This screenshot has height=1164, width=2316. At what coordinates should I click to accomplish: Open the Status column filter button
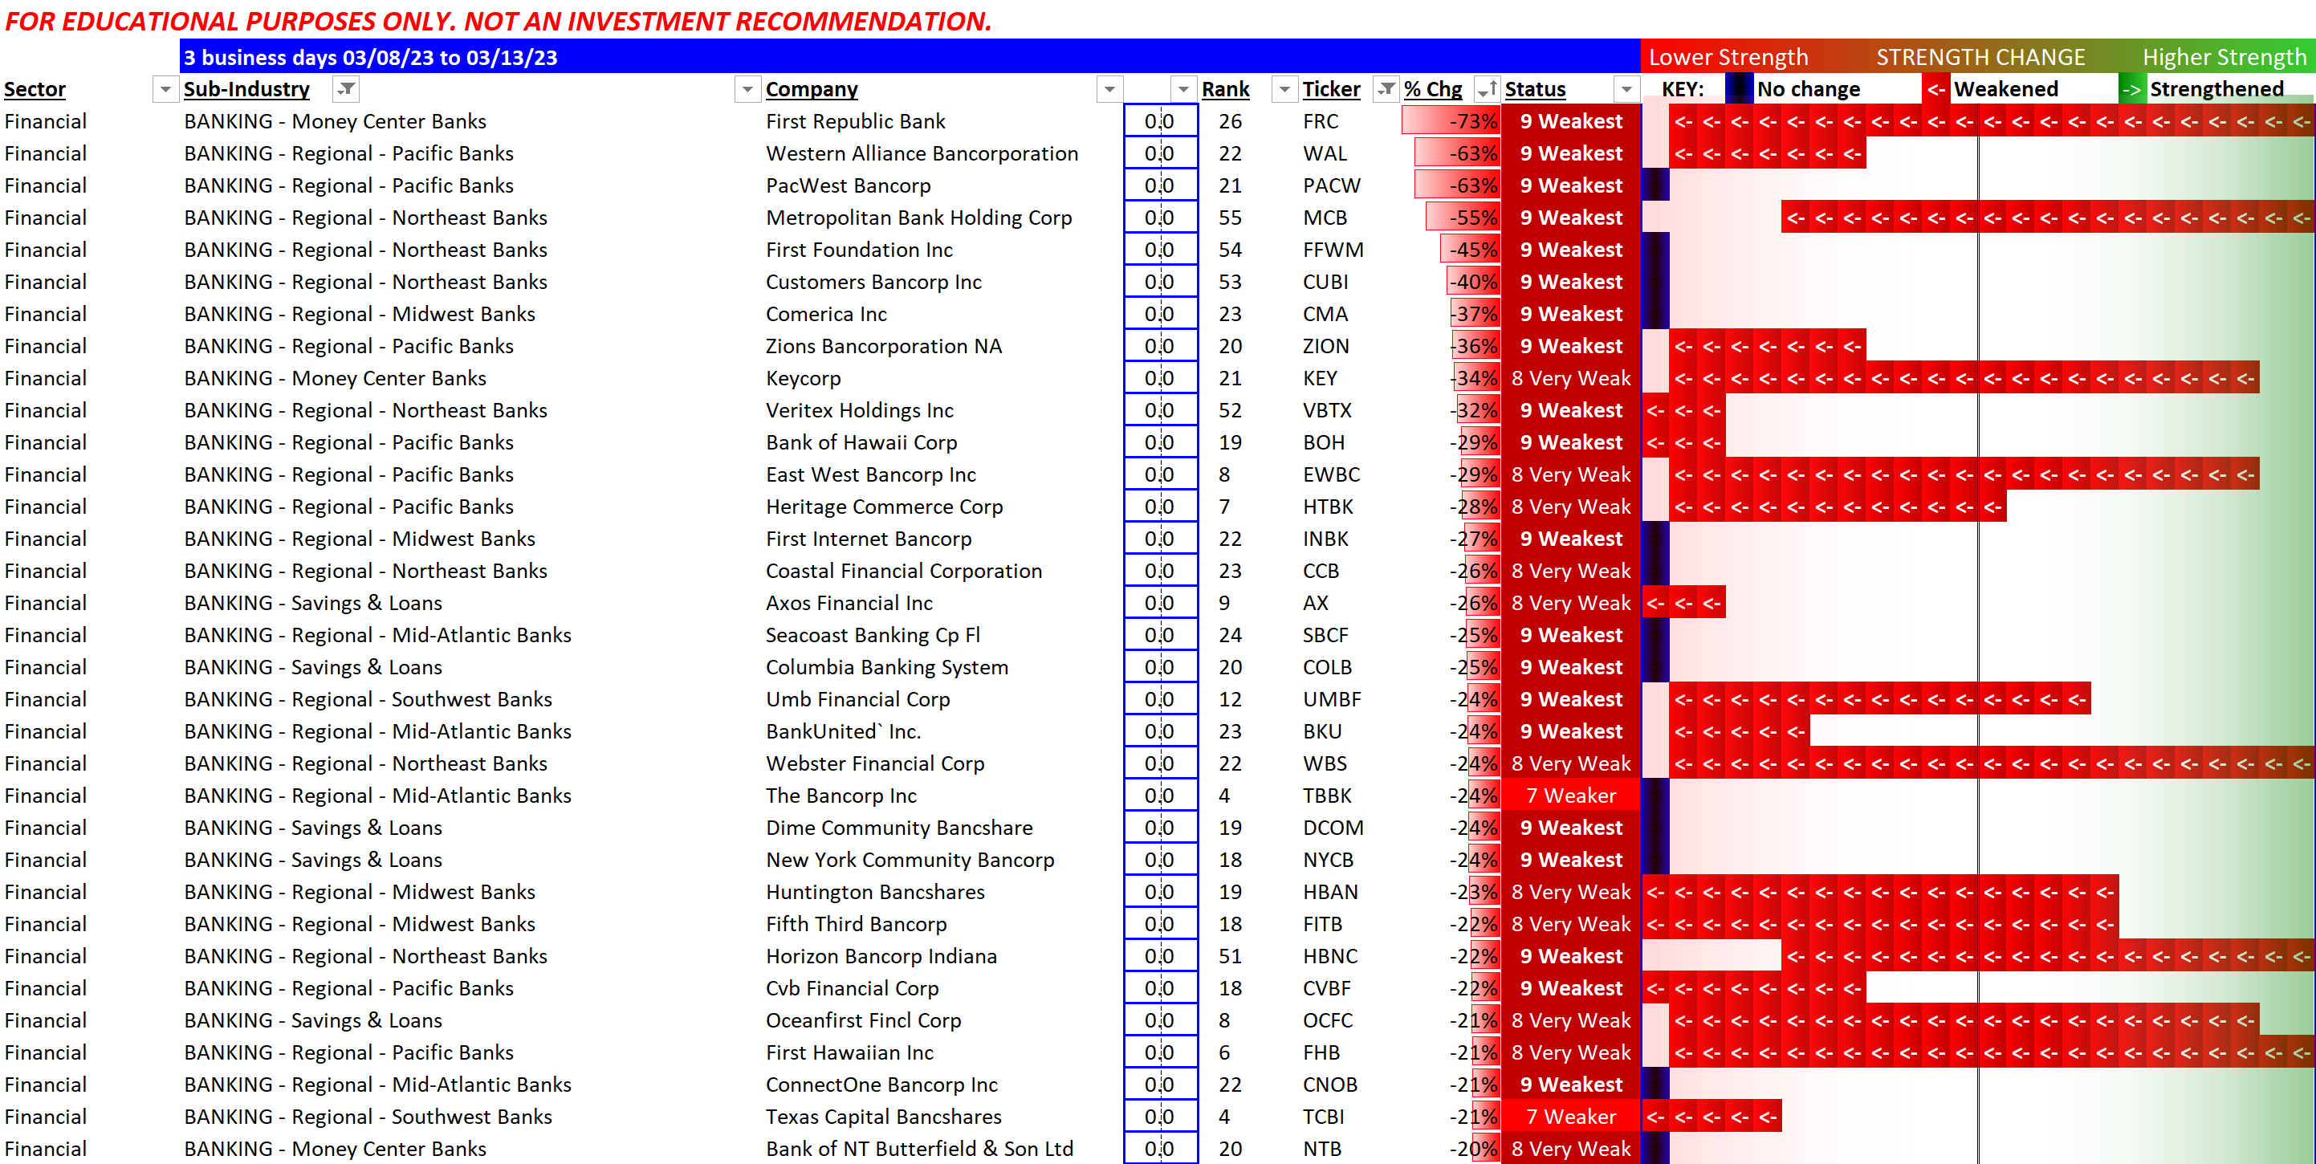point(1626,89)
